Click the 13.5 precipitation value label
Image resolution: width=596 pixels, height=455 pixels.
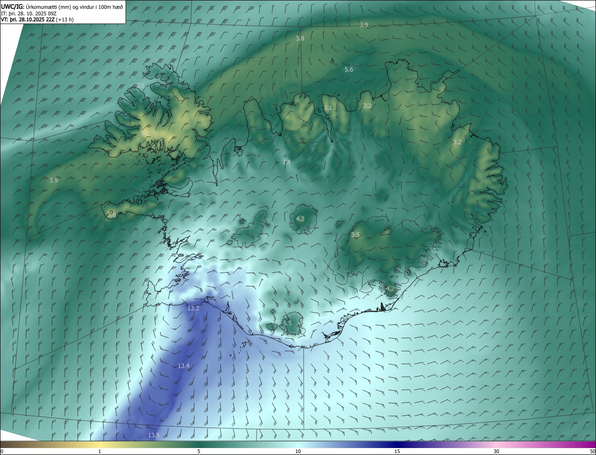pyautogui.click(x=154, y=435)
